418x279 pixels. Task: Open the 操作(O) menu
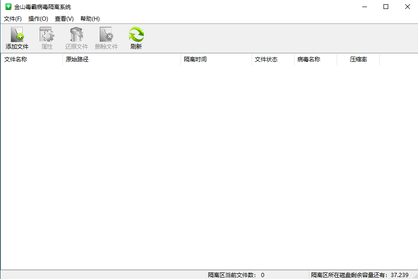tap(38, 19)
